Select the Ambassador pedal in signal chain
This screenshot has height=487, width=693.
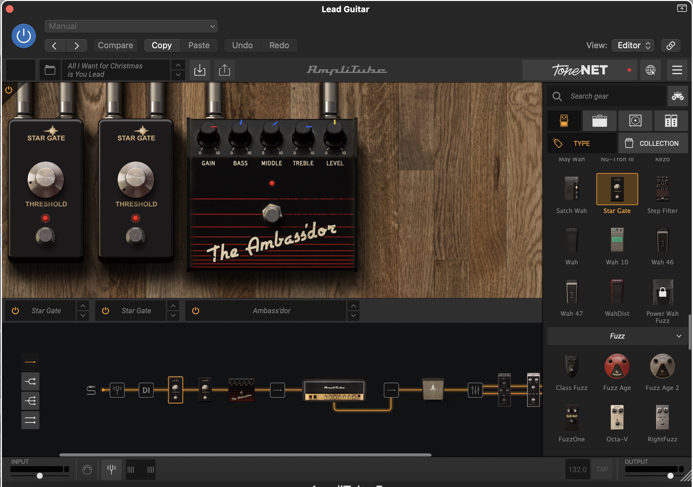(241, 390)
